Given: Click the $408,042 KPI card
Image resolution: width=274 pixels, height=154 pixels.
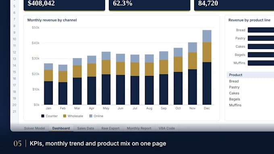Looking at the screenshot, I should (64, 5).
